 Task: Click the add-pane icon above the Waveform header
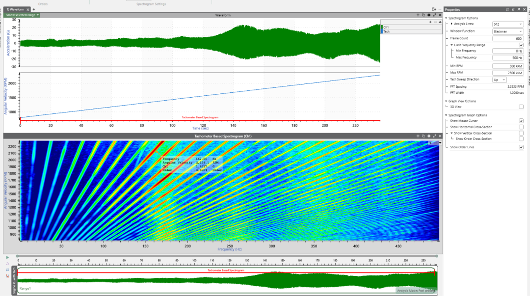coord(434,9)
